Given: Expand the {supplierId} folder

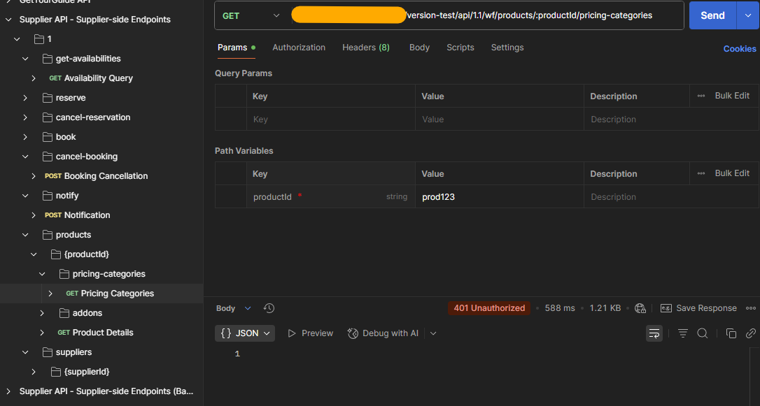Looking at the screenshot, I should (34, 372).
